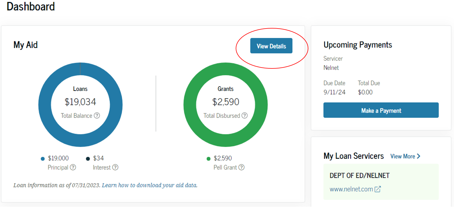
Task: Select the dark Interest legend dot
Action: coord(88,159)
